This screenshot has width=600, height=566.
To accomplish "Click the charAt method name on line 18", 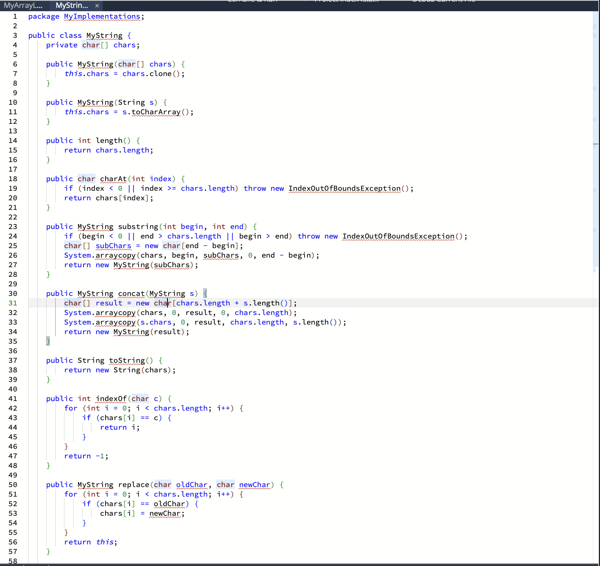I will point(113,179).
